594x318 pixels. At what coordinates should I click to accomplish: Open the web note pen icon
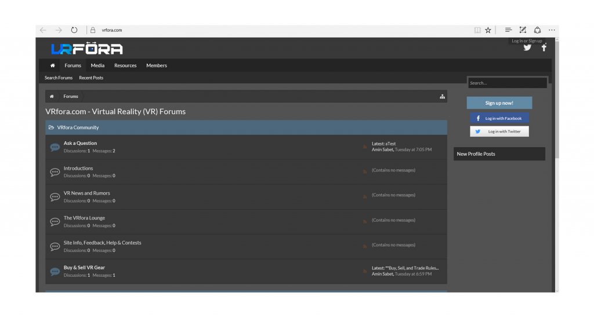click(523, 30)
